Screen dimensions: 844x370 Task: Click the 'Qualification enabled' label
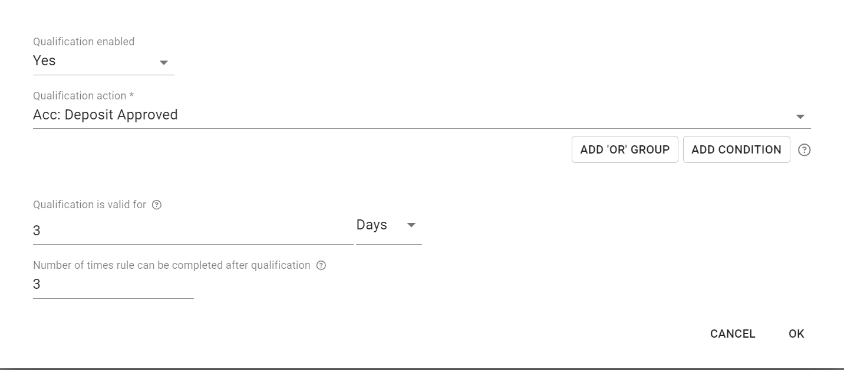[84, 42]
